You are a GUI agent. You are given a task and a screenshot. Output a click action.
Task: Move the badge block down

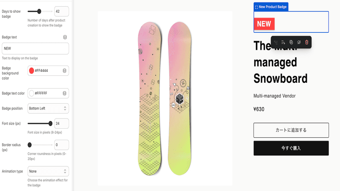click(x=283, y=42)
